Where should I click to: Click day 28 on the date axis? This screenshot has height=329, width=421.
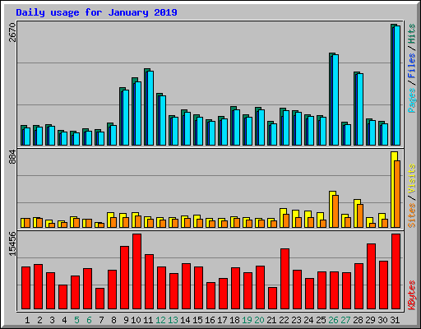pyautogui.click(x=358, y=320)
